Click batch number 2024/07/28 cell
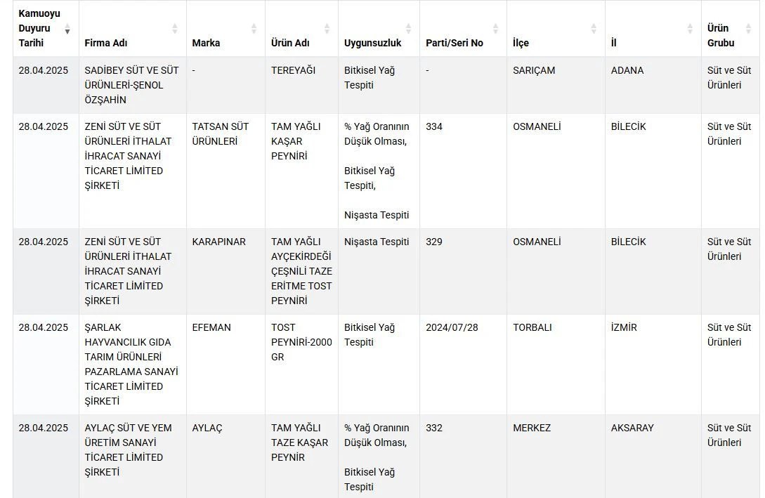The height and width of the screenshot is (498, 765). [452, 327]
